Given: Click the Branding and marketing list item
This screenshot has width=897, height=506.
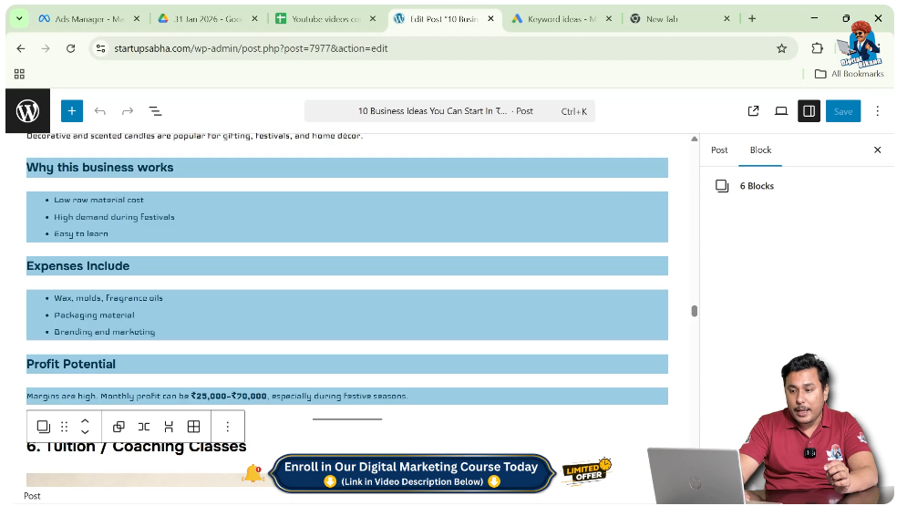Looking at the screenshot, I should click(104, 332).
